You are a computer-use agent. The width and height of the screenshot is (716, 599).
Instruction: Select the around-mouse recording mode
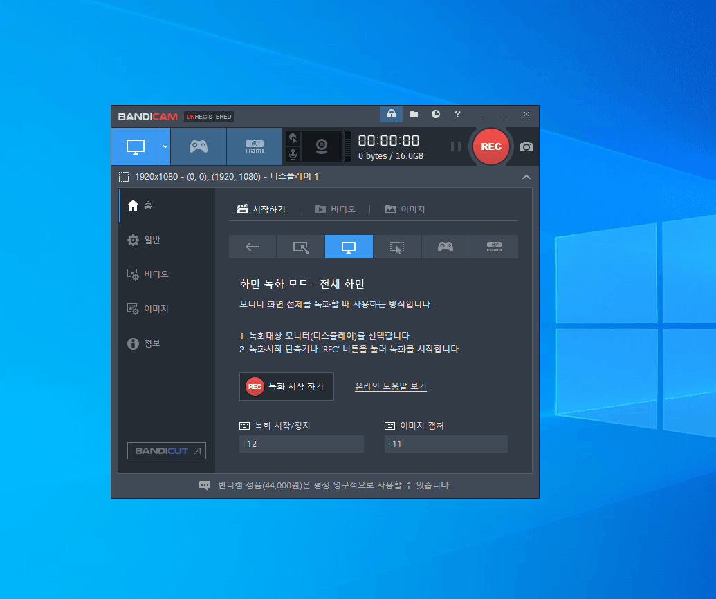397,247
